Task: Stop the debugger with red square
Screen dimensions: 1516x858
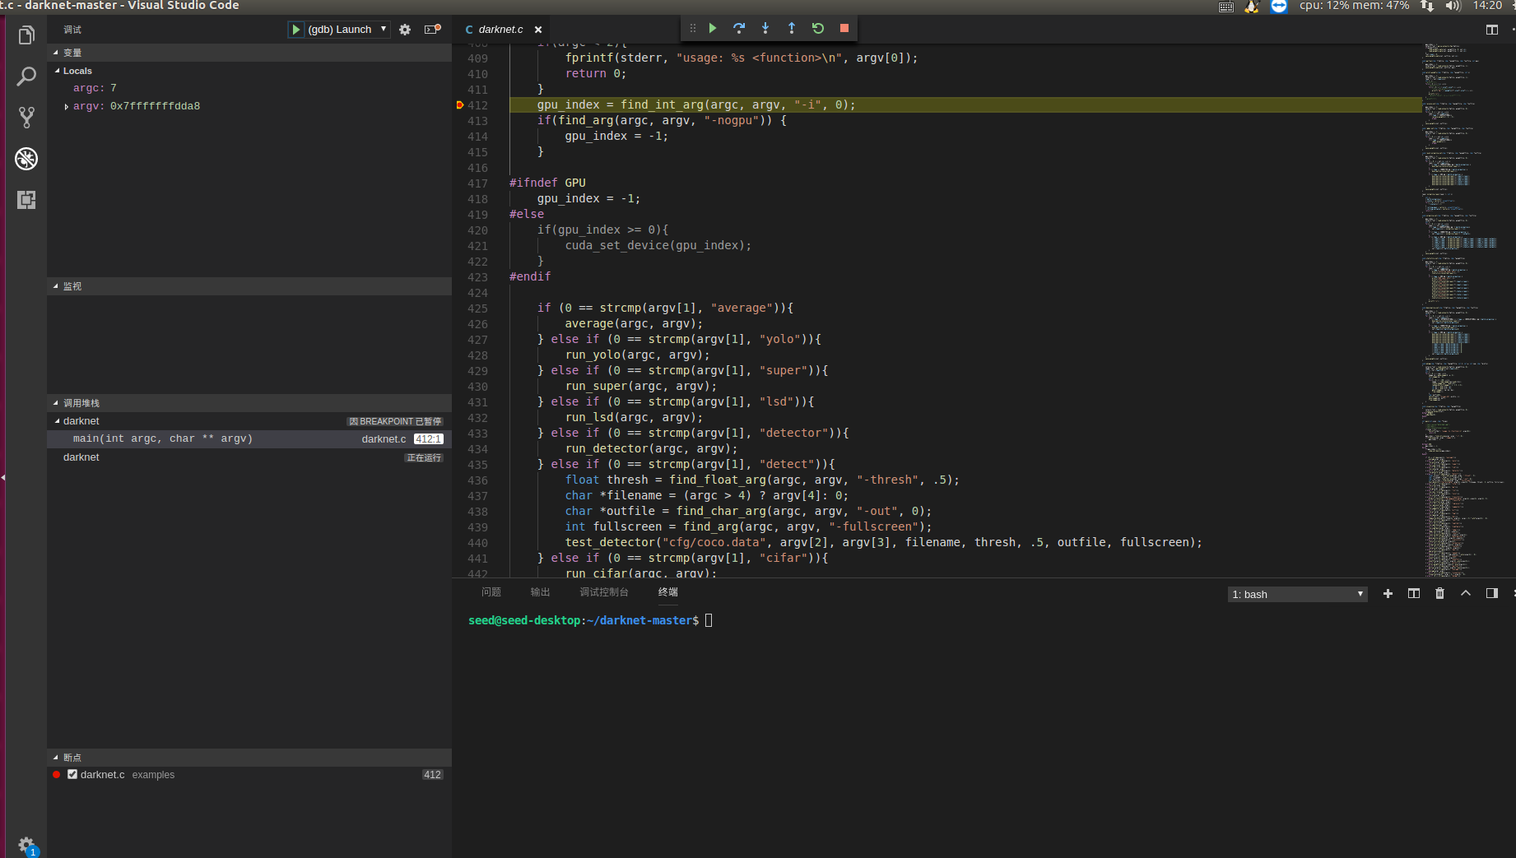Action: (844, 28)
